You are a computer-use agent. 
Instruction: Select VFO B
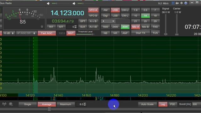93,16
